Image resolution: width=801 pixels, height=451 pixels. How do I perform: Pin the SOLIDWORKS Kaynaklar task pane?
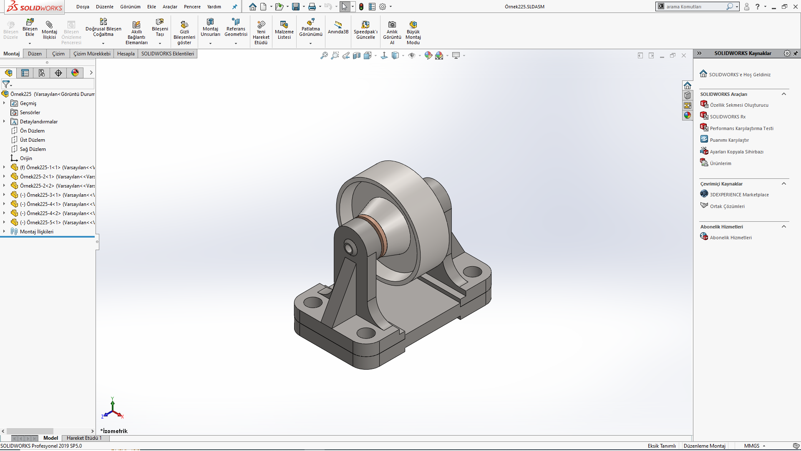796,53
